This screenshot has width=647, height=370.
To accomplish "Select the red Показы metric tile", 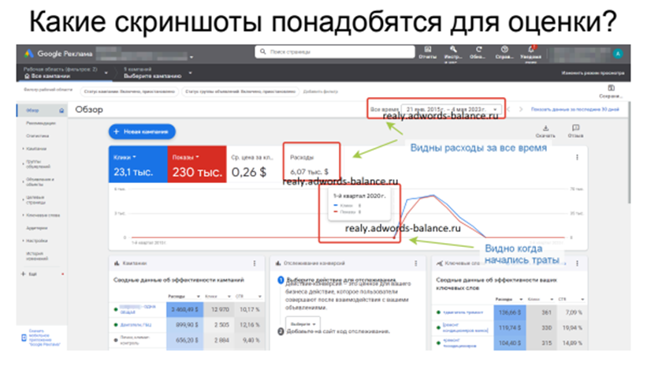I will click(197, 164).
